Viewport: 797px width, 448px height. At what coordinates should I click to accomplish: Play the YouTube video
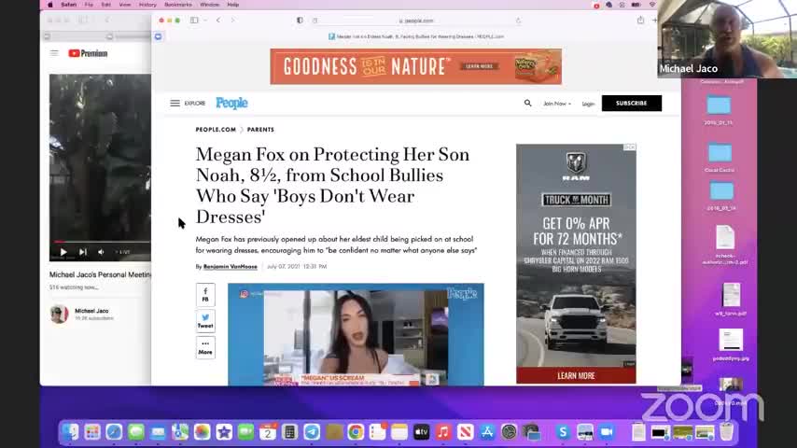[x=63, y=252]
